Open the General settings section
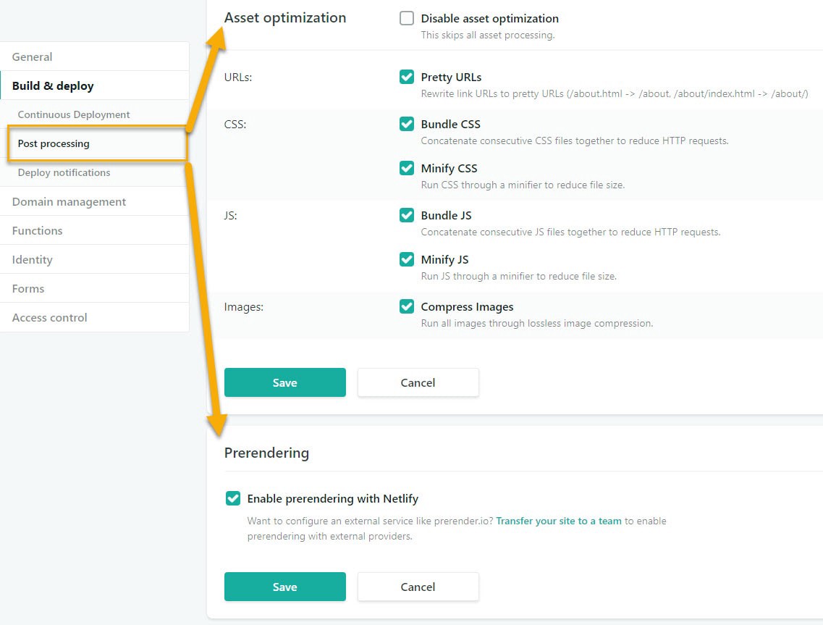 pyautogui.click(x=33, y=56)
